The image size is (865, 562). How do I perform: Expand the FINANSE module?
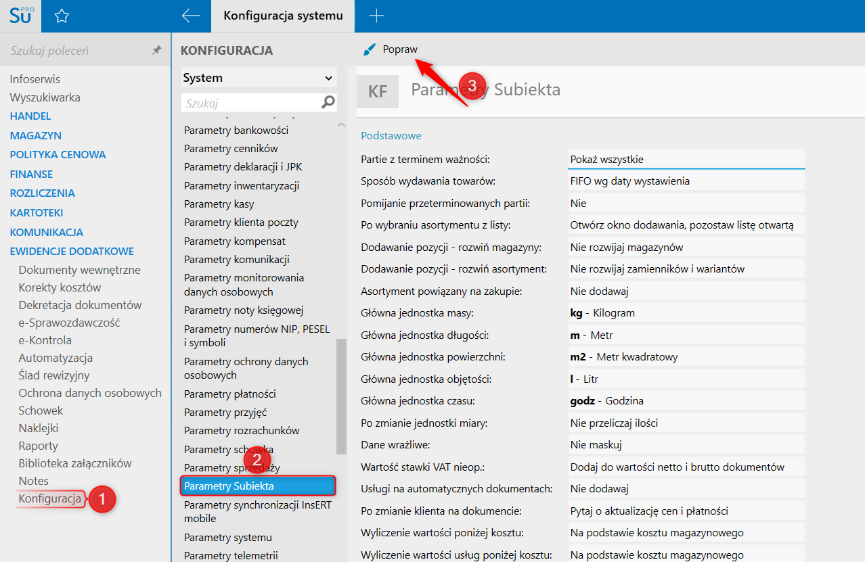[x=31, y=174]
